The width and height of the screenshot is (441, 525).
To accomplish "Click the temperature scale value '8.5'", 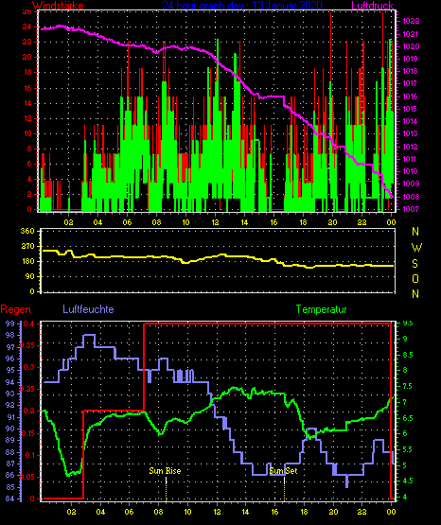I will 408,355.
